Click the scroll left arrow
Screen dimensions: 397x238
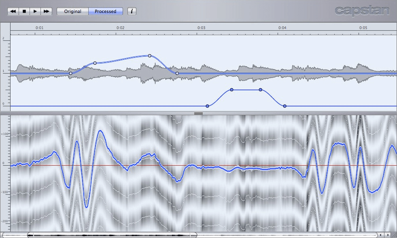(381, 235)
